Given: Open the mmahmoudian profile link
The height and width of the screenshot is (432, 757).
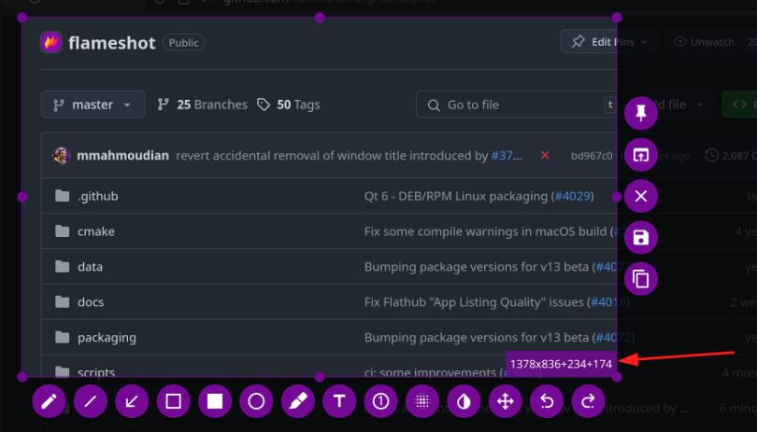Looking at the screenshot, I should pyautogui.click(x=123, y=156).
